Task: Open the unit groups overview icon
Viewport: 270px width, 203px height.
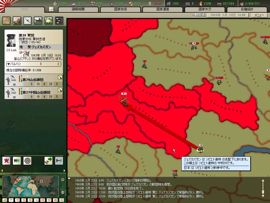Action: coord(59,21)
